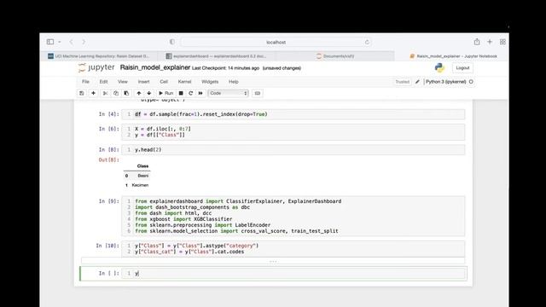Open the Help menu
This screenshot has height=307, width=546.
click(x=234, y=82)
